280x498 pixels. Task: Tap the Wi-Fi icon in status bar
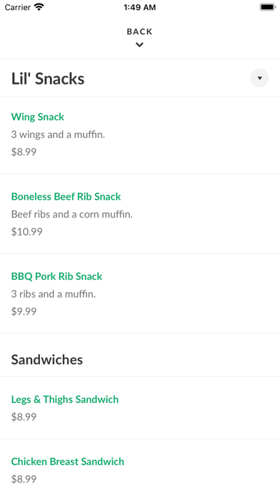[x=39, y=7]
